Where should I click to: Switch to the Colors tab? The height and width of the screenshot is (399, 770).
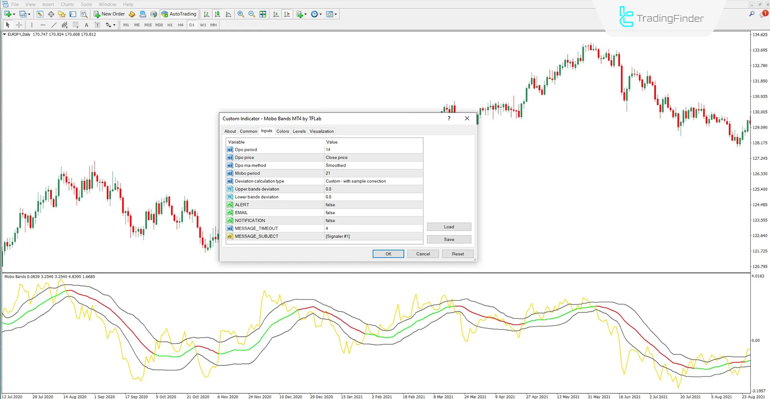pos(282,131)
